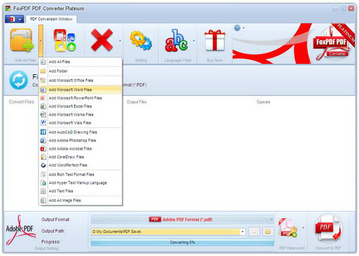The width and height of the screenshot is (359, 256).
Task: Open the Output Format Adobe PDF dropdown
Action: [183, 220]
